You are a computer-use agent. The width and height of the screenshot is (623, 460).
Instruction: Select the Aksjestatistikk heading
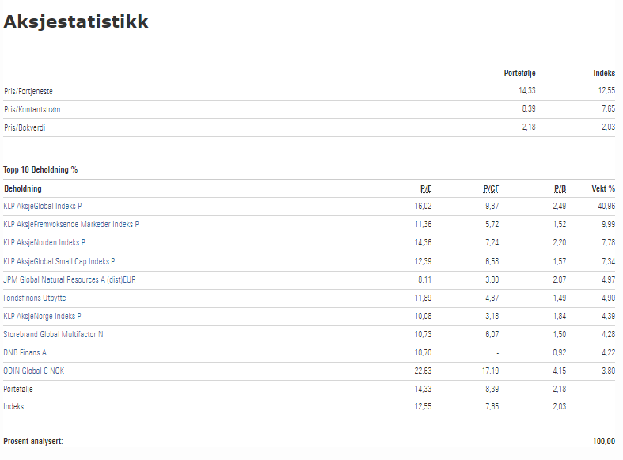[76, 21]
